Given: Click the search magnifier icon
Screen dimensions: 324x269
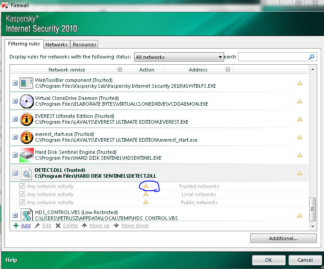Looking at the screenshot, I should click(311, 57).
